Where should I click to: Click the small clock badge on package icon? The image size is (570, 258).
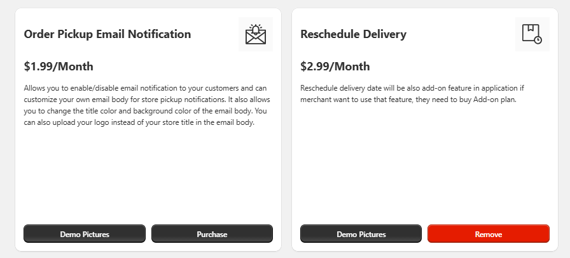538,40
